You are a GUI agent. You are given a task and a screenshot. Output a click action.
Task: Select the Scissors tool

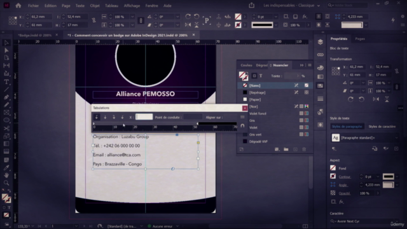(6, 128)
